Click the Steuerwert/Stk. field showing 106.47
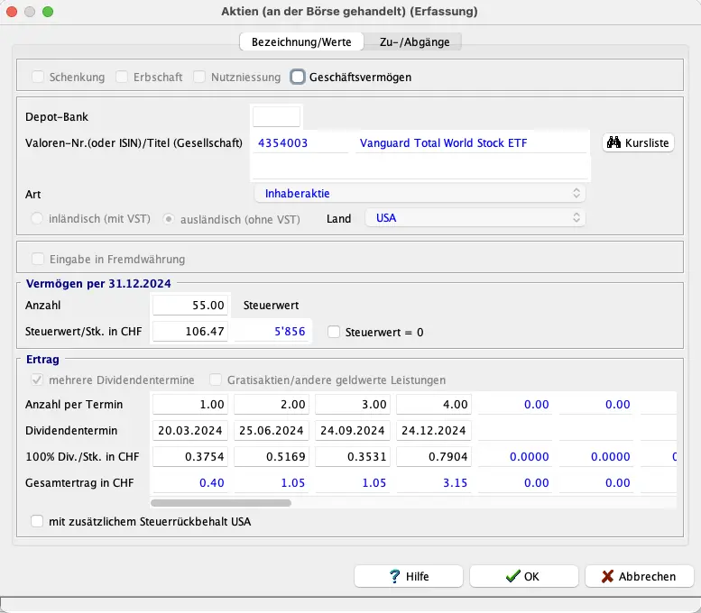The width and height of the screenshot is (701, 613). click(x=191, y=332)
